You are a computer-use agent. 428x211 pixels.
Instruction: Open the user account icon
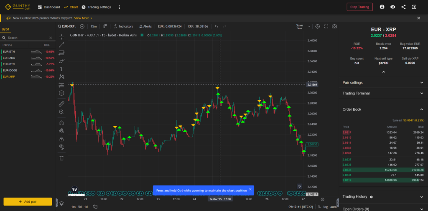(x=382, y=7)
